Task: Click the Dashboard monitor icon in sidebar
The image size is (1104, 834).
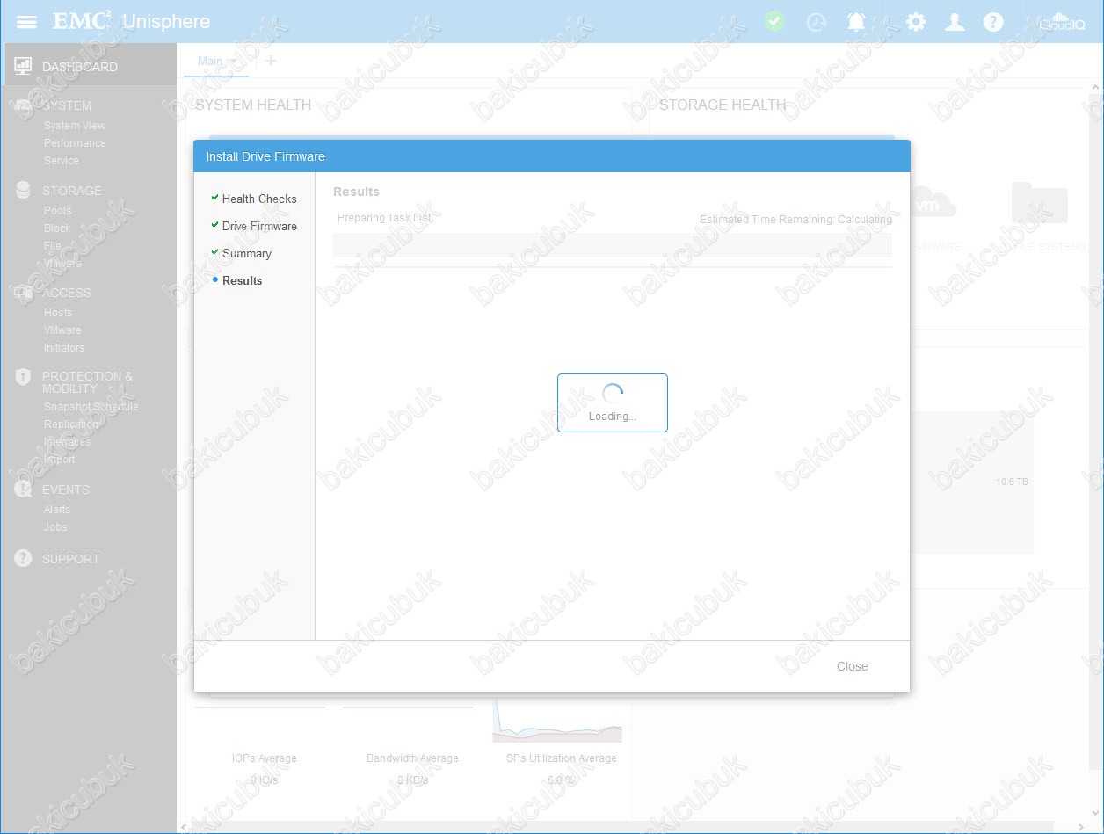Action: (23, 67)
